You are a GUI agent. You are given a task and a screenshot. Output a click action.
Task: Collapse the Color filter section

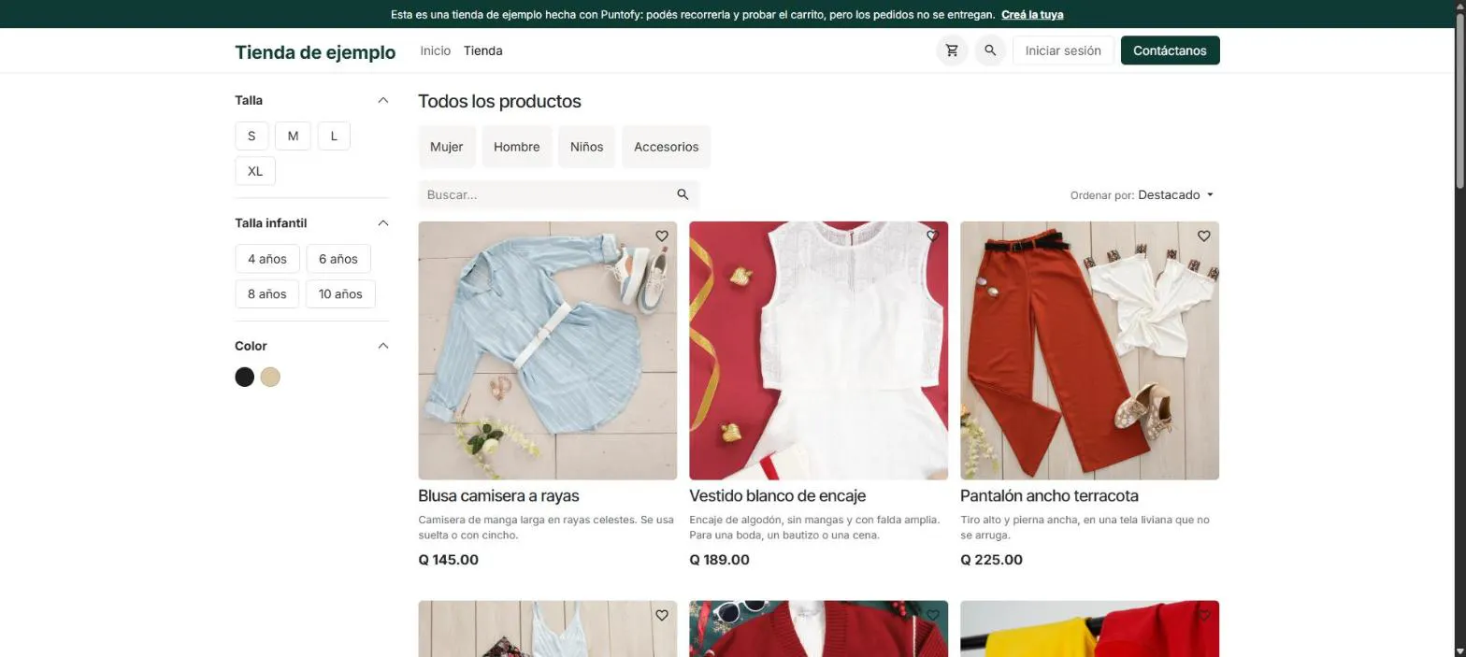pyautogui.click(x=382, y=346)
